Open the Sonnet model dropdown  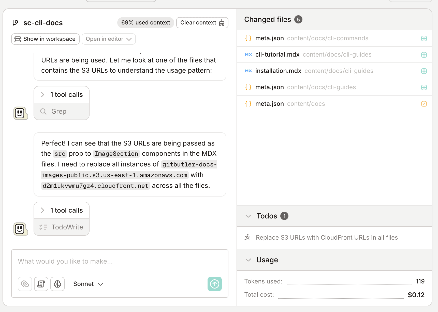point(88,284)
